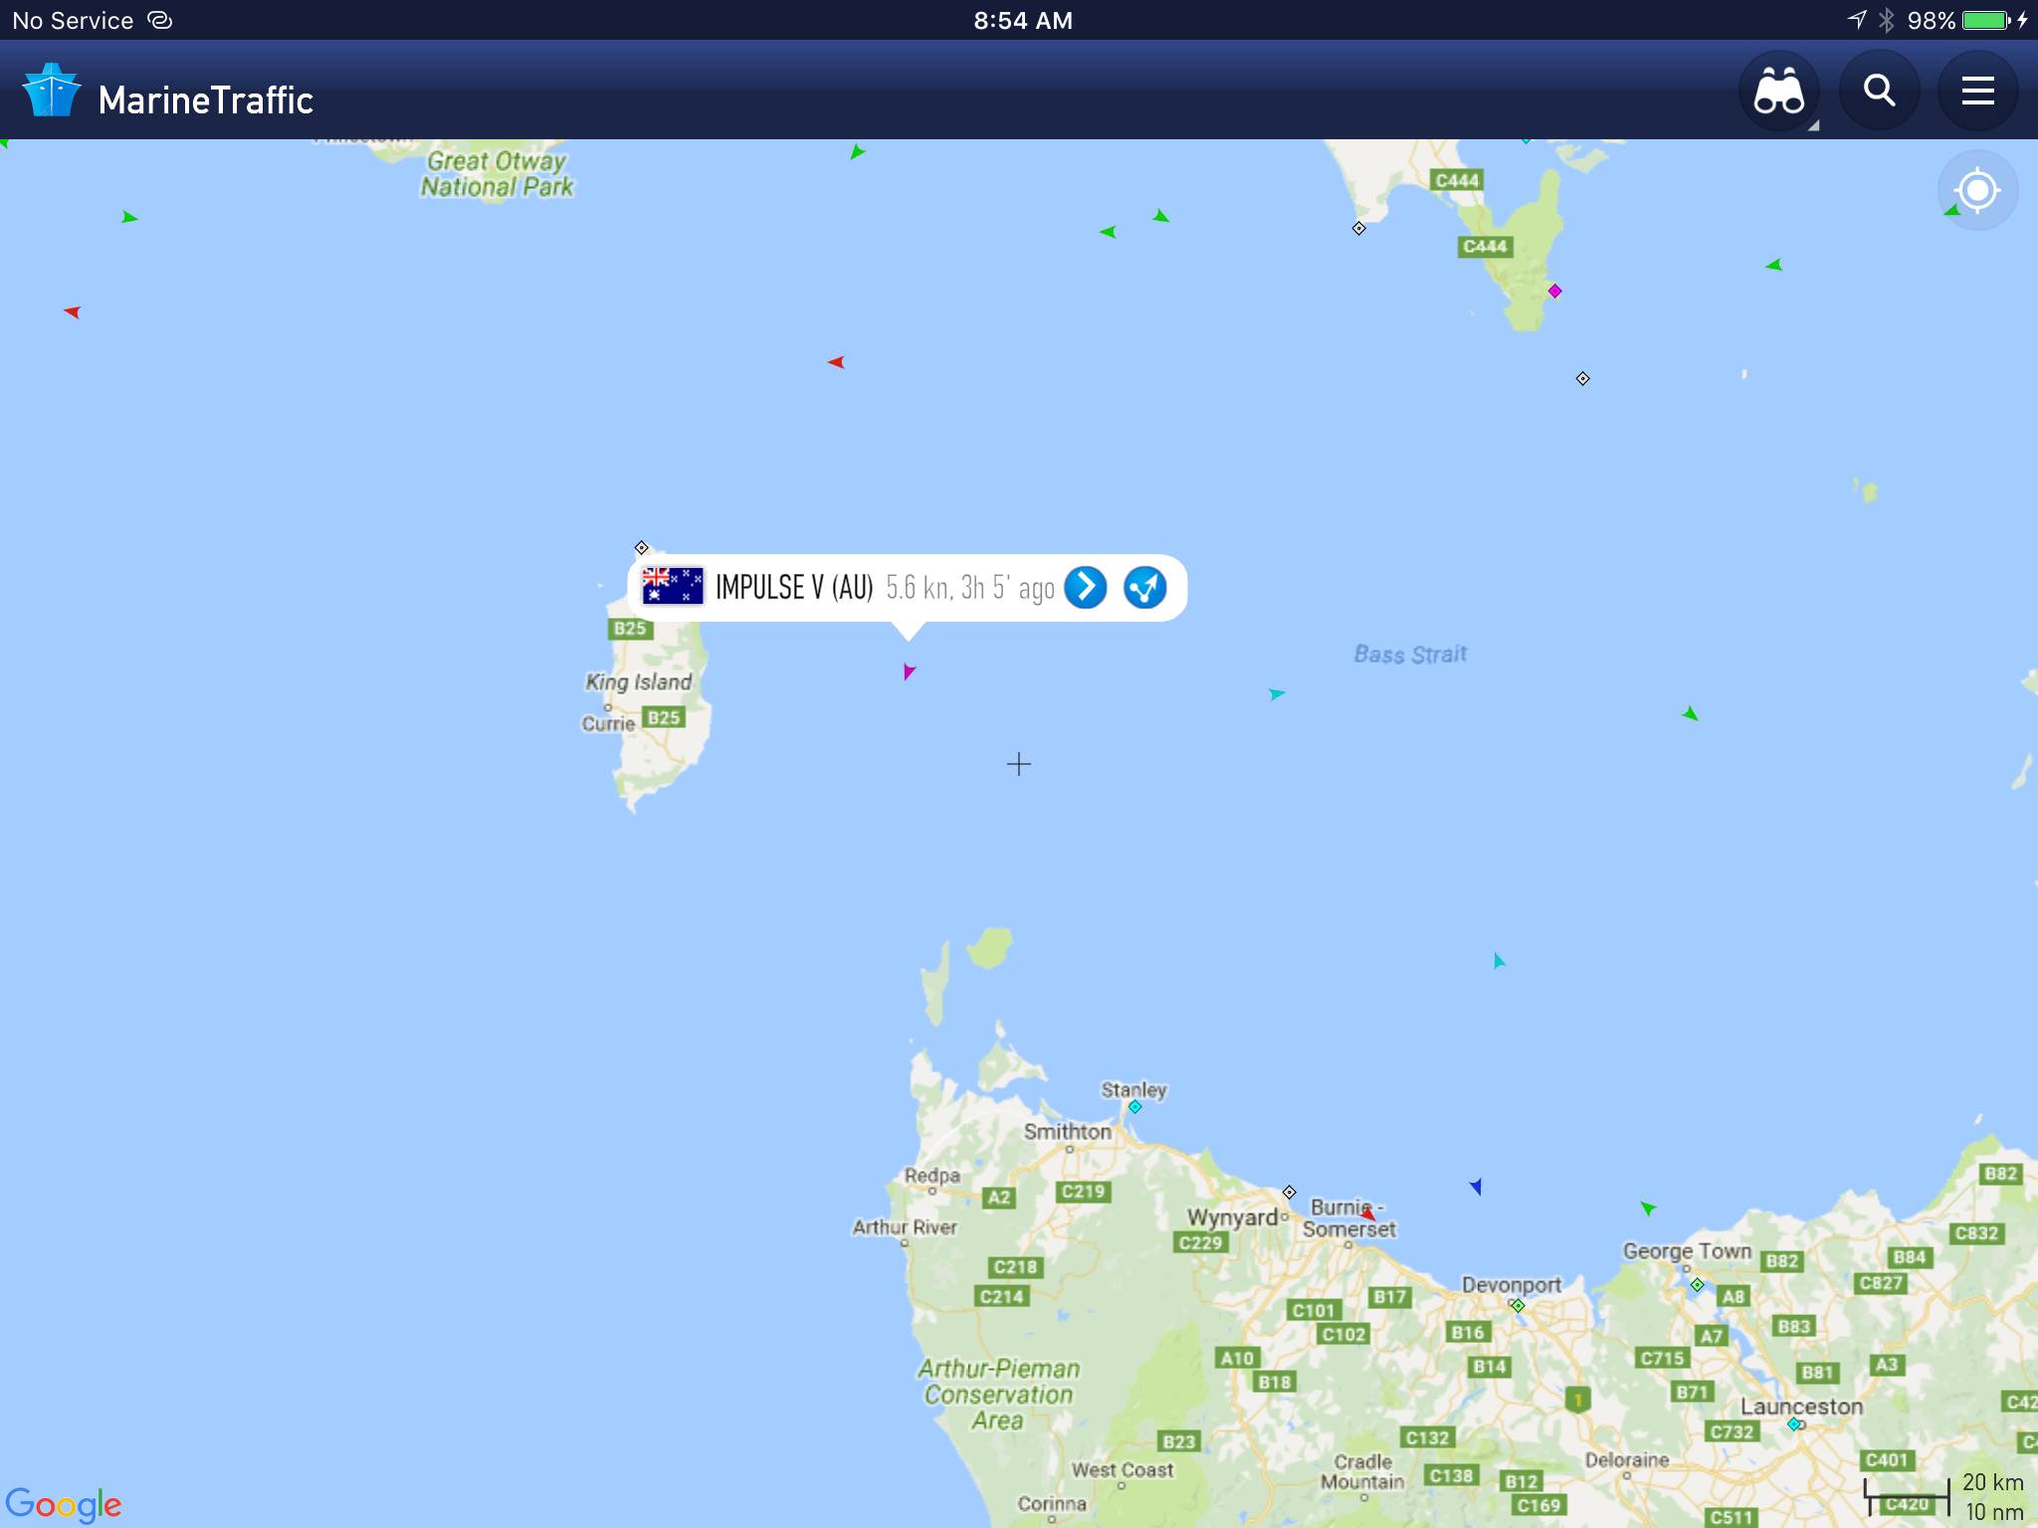
Task: Tap the IMPULSE V (AU) name label
Action: point(794,587)
